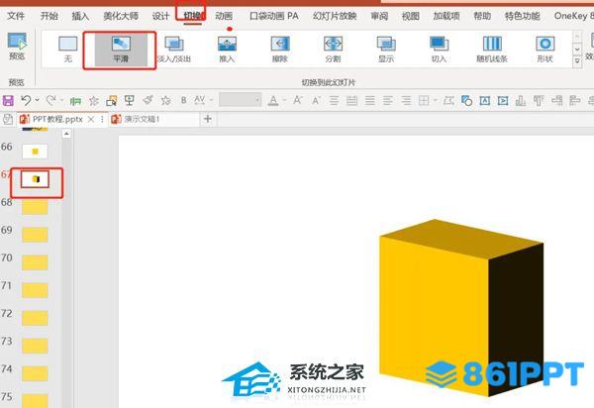594x408 pixels.
Task: Click the presenter screen icon in the quick toolbar
Action: point(130,100)
